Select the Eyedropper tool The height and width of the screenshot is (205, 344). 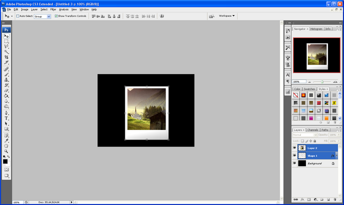[6, 141]
